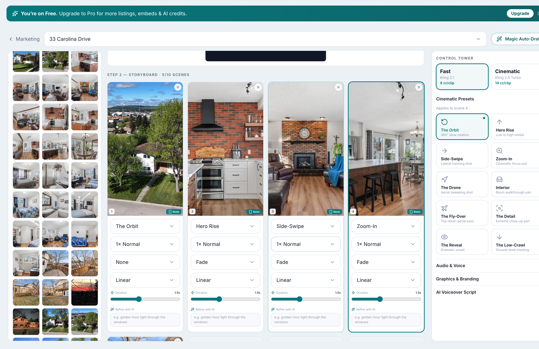
Task: Open scene 1 transition dropdown set to None
Action: tap(145, 262)
